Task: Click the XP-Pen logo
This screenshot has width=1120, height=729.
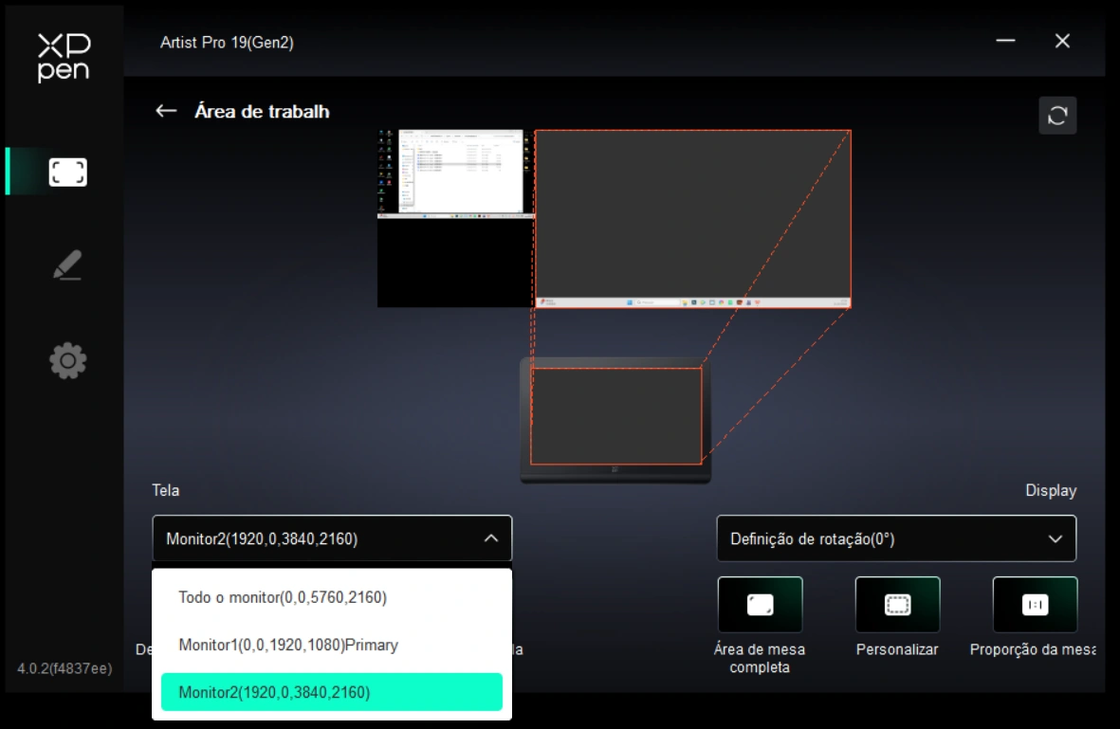Action: 64,58
